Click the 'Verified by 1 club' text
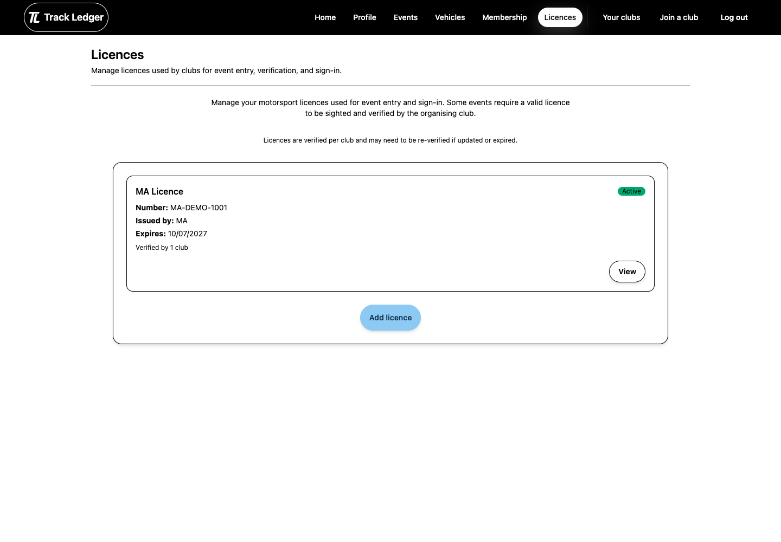The image size is (781, 542). pyautogui.click(x=162, y=248)
